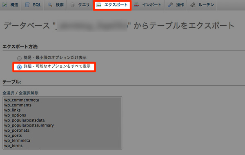
Task: Select wp_popularpostssummary in the table list
Action: (62, 125)
